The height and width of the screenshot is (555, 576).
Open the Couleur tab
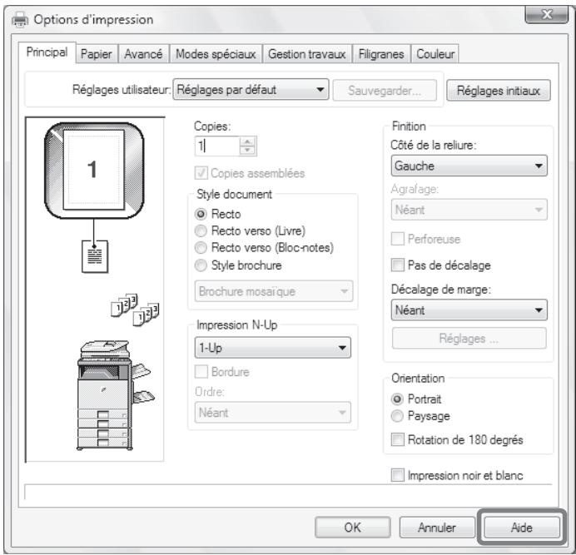[x=435, y=54]
